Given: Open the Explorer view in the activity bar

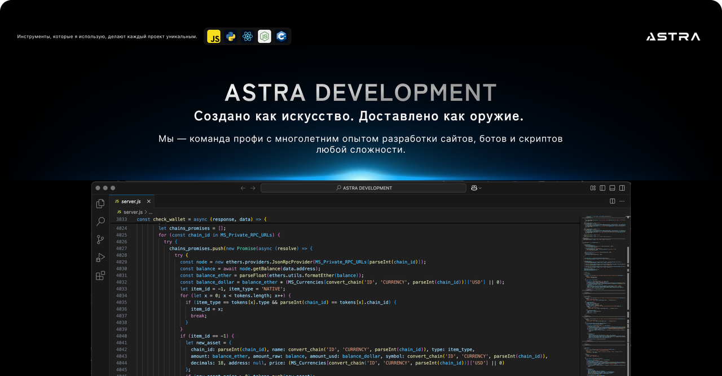Looking at the screenshot, I should (100, 204).
